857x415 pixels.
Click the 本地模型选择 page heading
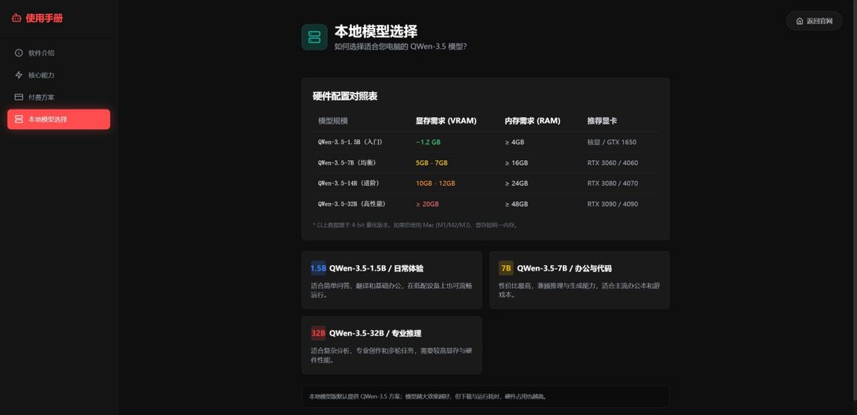[x=376, y=31]
